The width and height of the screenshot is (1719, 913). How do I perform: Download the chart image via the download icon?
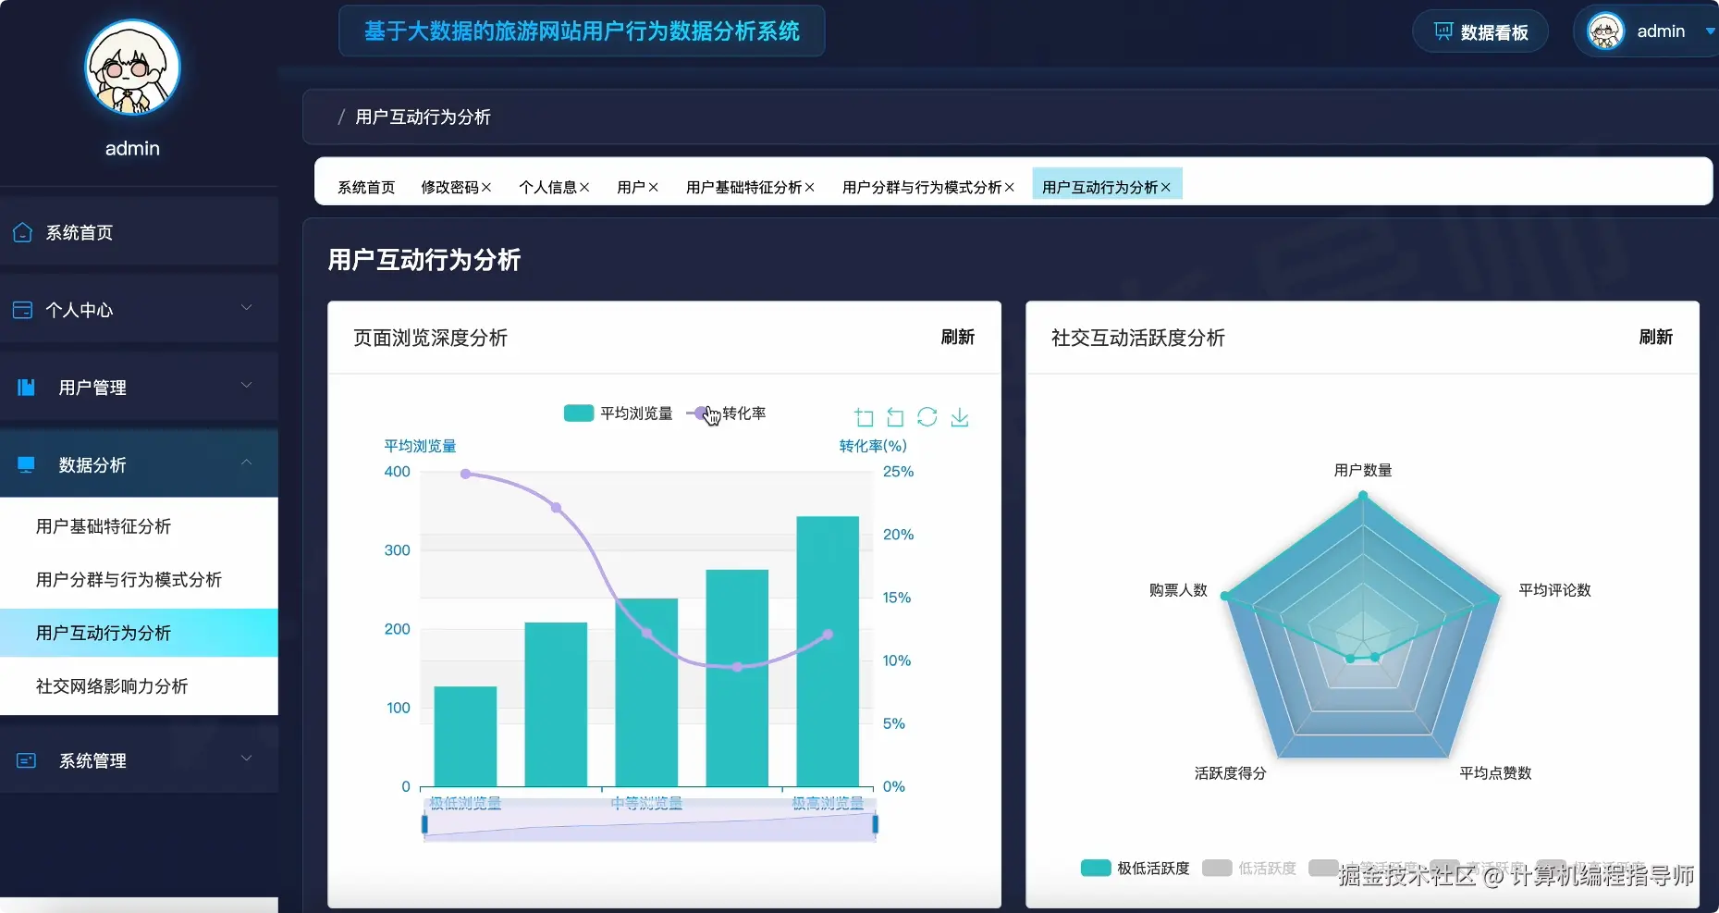(x=960, y=417)
